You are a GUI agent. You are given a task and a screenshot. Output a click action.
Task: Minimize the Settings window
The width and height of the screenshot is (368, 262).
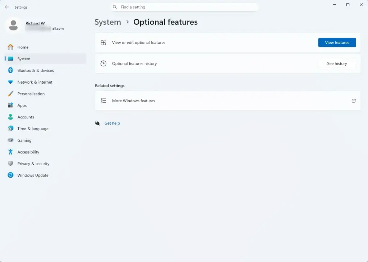[x=335, y=5]
